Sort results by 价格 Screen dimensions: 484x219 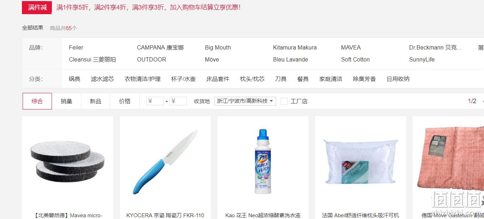point(125,101)
